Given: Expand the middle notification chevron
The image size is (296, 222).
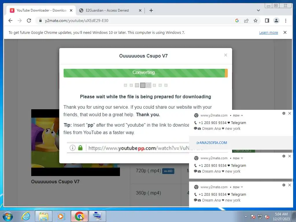Looking at the screenshot, I should pyautogui.click(x=242, y=158).
